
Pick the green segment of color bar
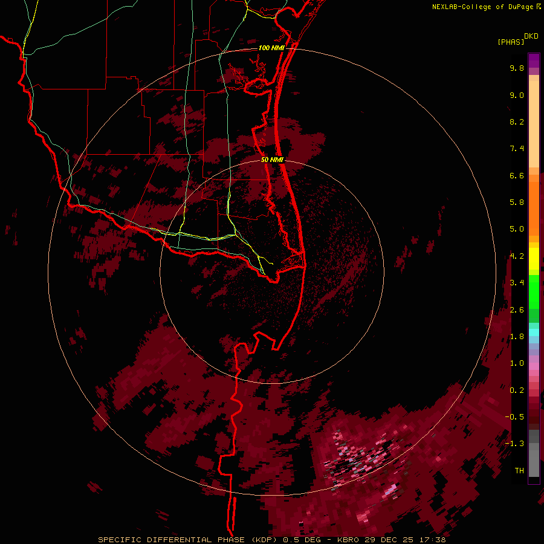[x=534, y=291]
